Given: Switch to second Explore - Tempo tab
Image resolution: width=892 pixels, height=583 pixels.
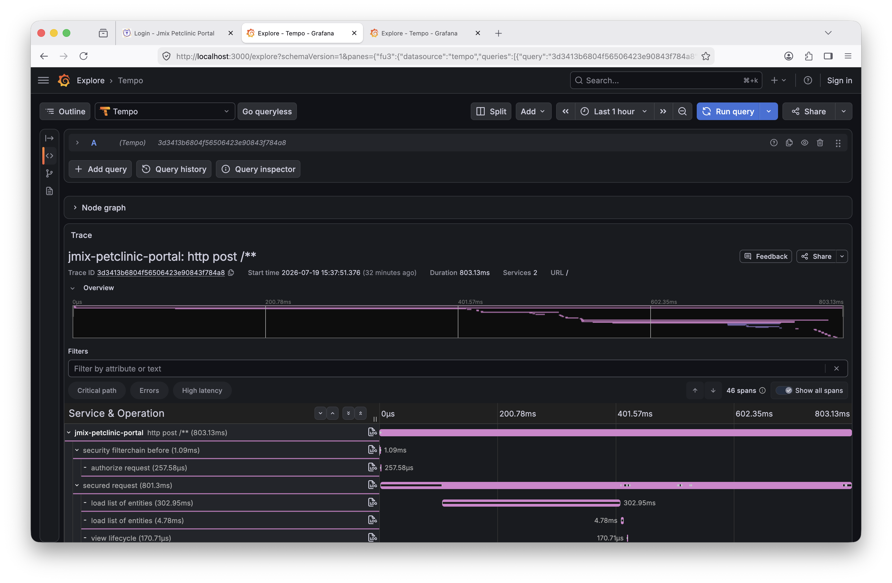Looking at the screenshot, I should 419,33.
